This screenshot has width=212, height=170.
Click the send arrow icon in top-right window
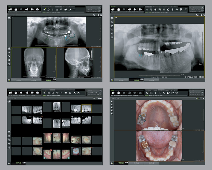coord(113,9)
